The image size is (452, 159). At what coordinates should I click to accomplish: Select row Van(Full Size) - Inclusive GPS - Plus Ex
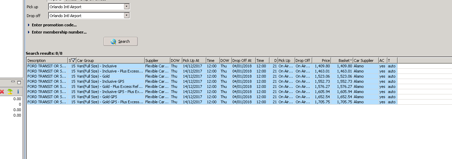coord(212,92)
